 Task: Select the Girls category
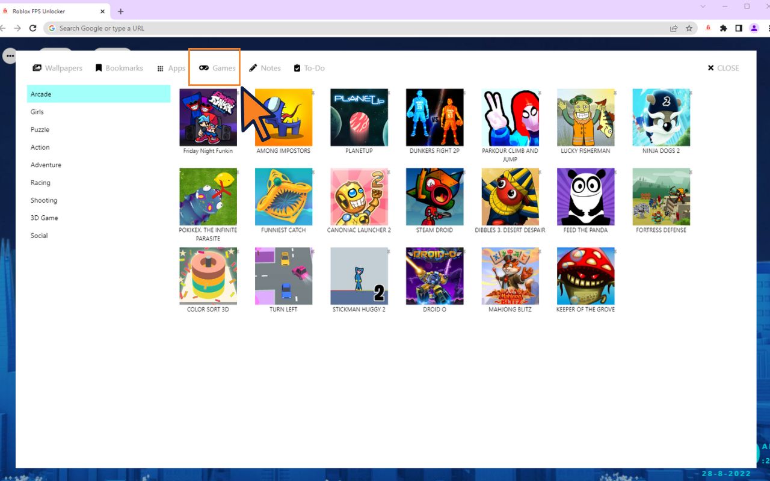(99, 112)
